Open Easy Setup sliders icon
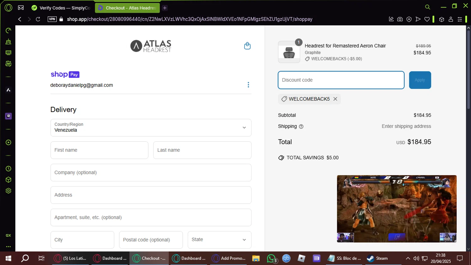Image resolution: width=471 pixels, height=265 pixels. tap(460, 19)
